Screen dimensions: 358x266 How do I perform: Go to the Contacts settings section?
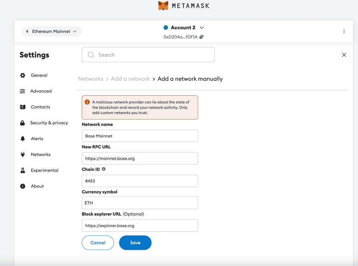[x=40, y=107]
